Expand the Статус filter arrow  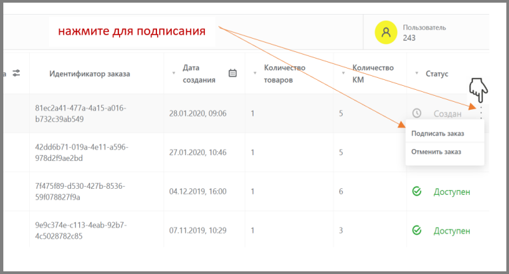(417, 73)
